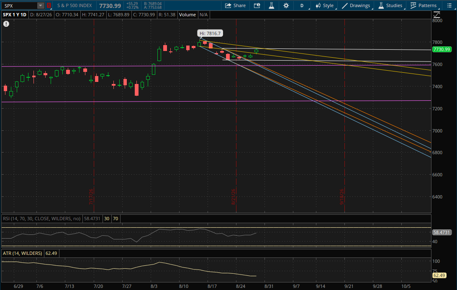Image resolution: width=457 pixels, height=290 pixels.
Task: Click the green 7730.99 price axis label
Action: point(442,49)
